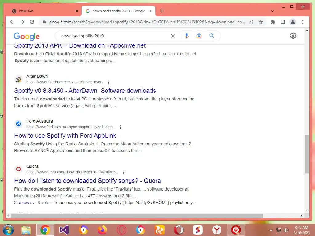
Task: Open the UC Browser taskbar icon
Action: click(x=160, y=230)
